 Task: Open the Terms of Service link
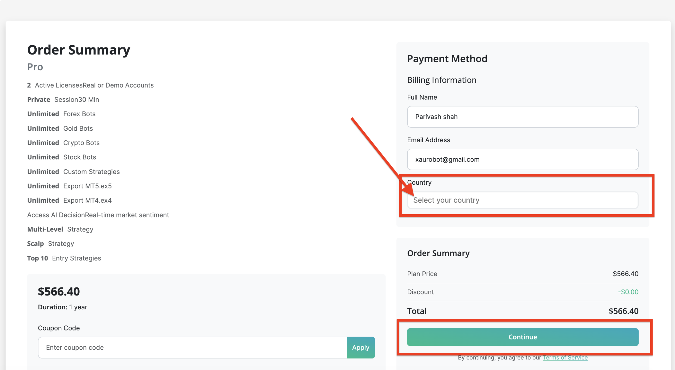pyautogui.click(x=565, y=358)
